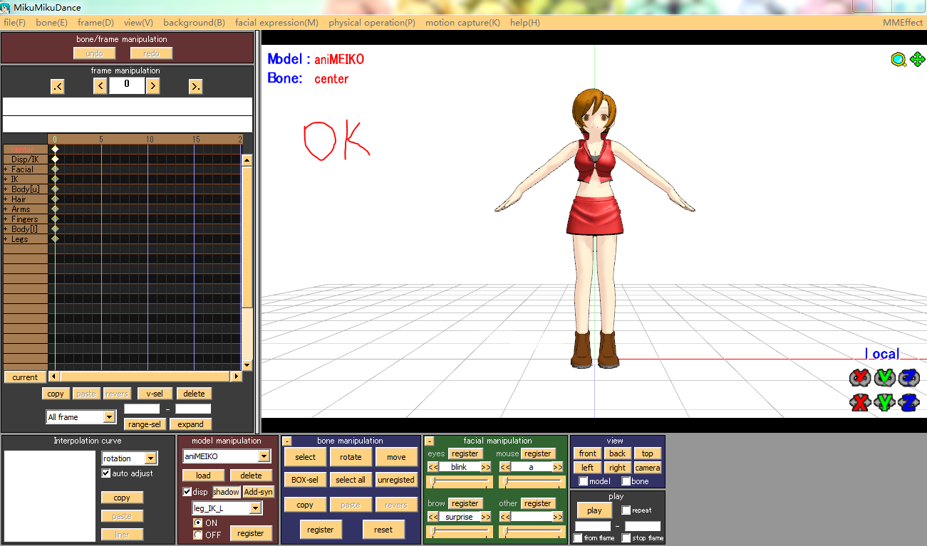Enable the stop flame checkbox
Screen dimensions: 927x546
tap(626, 538)
